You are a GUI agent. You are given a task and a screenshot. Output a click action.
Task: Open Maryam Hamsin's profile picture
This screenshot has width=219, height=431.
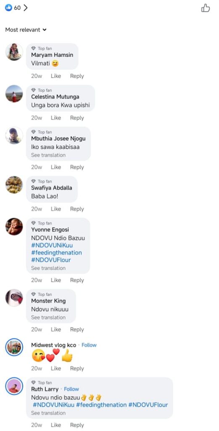coord(14,52)
